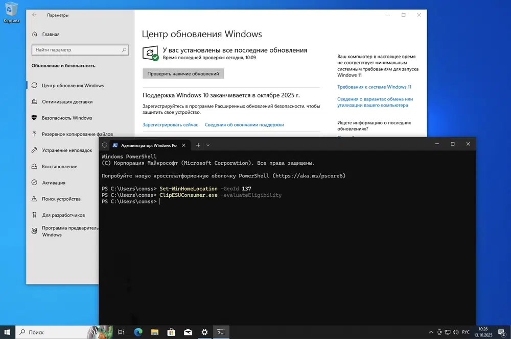This screenshot has height=339, width=511.
Task: Open the Terminal profiles dropdown arrow
Action: pos(208,145)
